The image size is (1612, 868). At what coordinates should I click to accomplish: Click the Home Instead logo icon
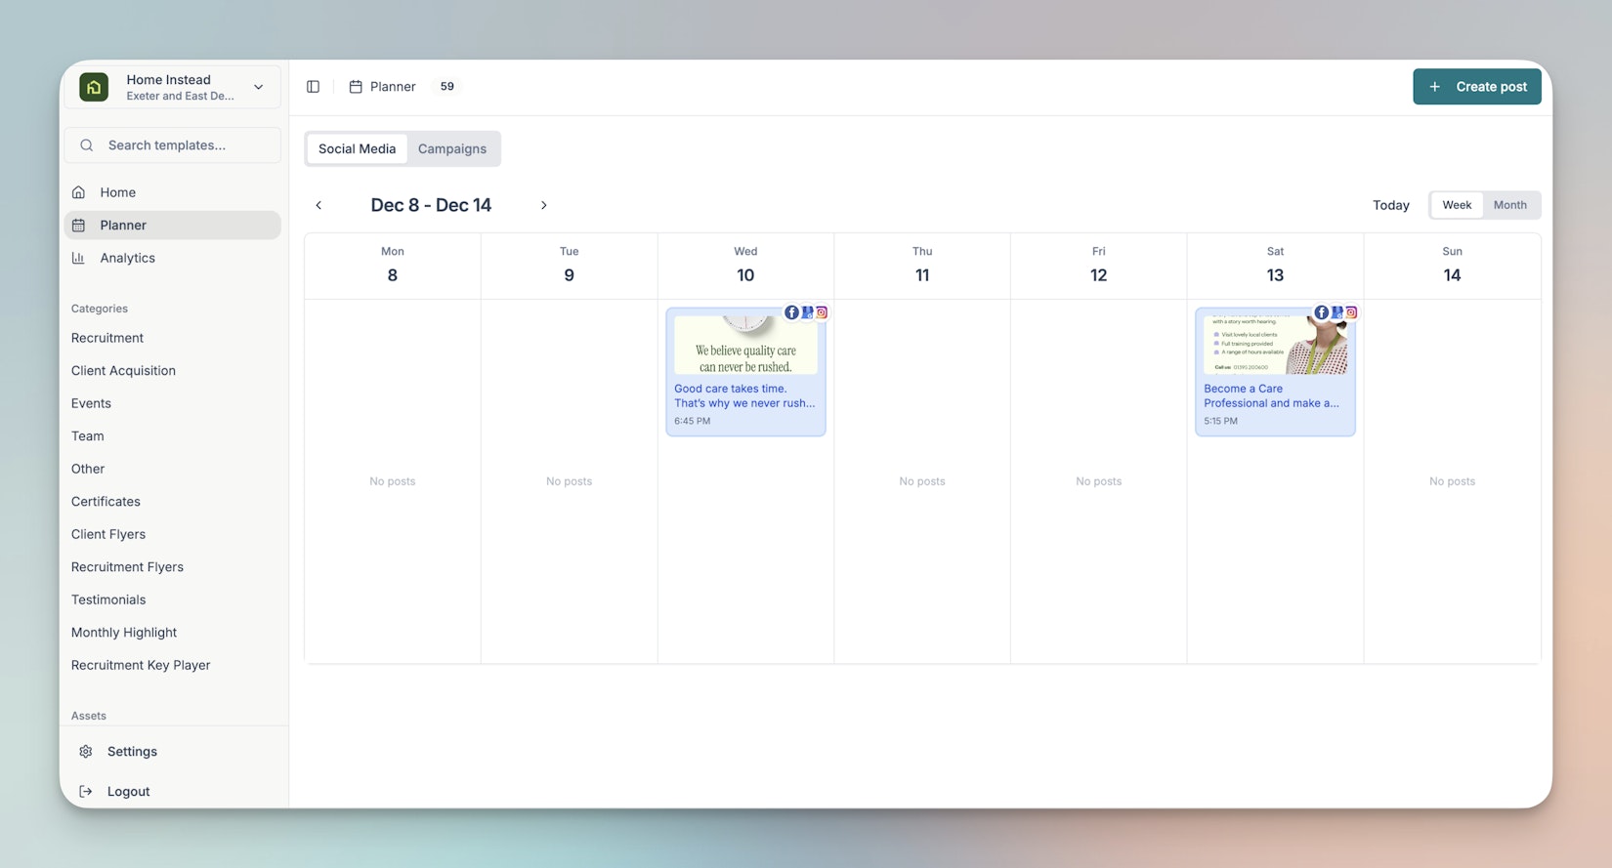94,87
